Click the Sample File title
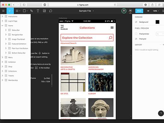Screen dimensions: 164x123 click(85, 11)
